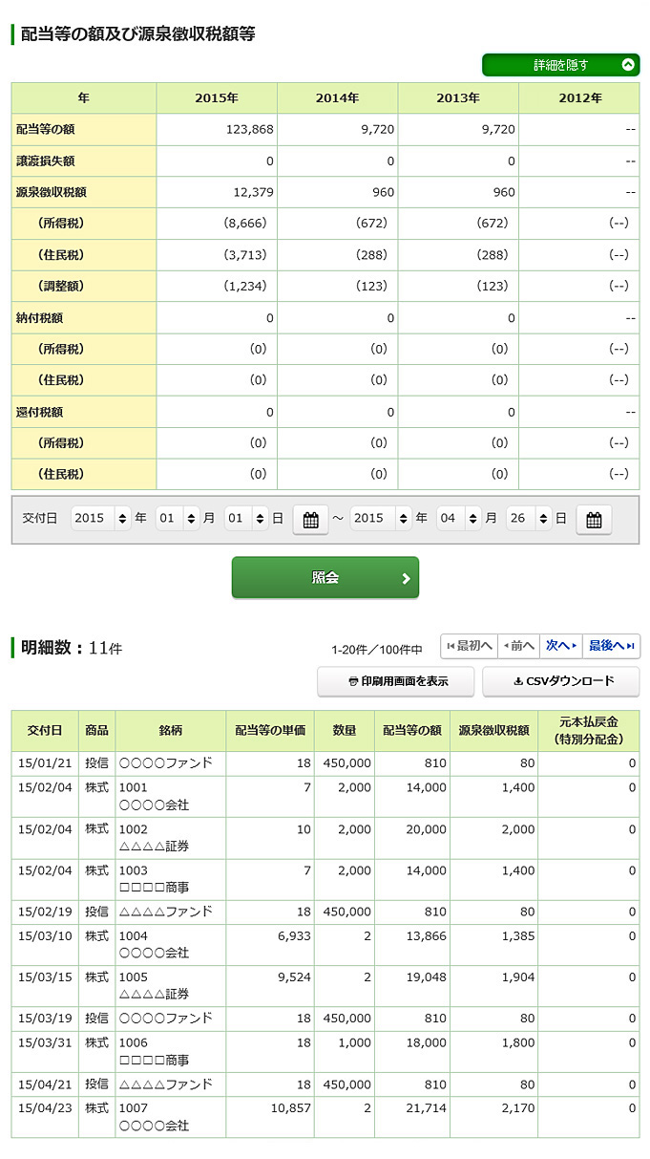650x1159 pixels.
Task: Select the 18,000 dividend amount cell
Action: click(411, 1051)
